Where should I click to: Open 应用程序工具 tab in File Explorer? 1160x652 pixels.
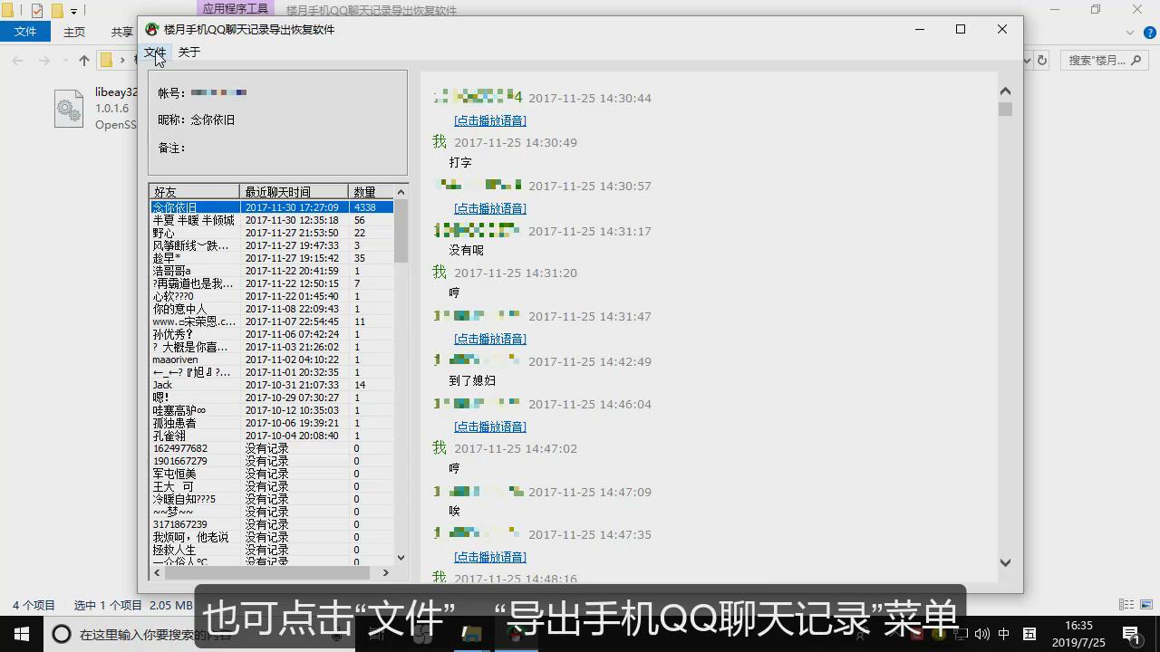(x=235, y=9)
